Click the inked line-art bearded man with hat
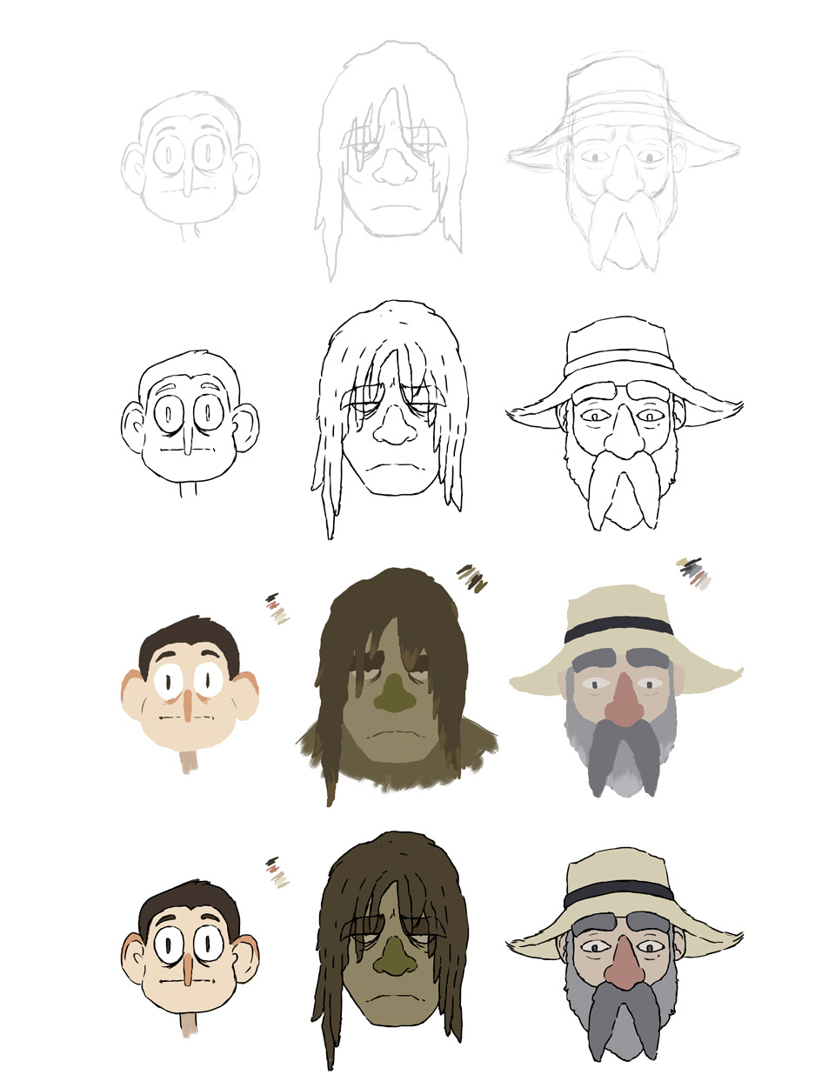This screenshot has width=835, height=1088. coord(624,424)
